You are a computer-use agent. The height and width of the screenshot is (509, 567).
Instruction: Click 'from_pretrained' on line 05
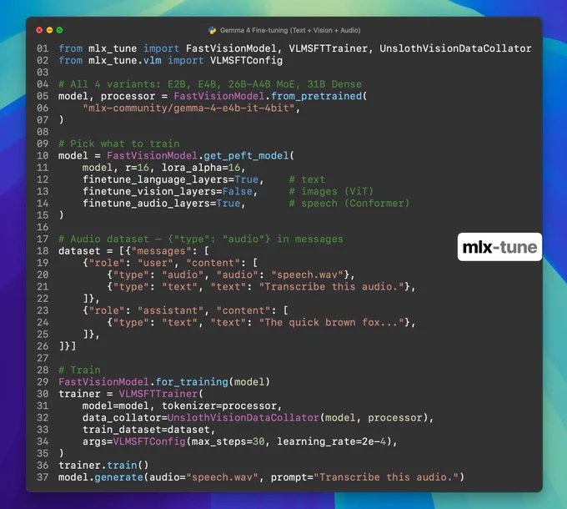tap(316, 96)
